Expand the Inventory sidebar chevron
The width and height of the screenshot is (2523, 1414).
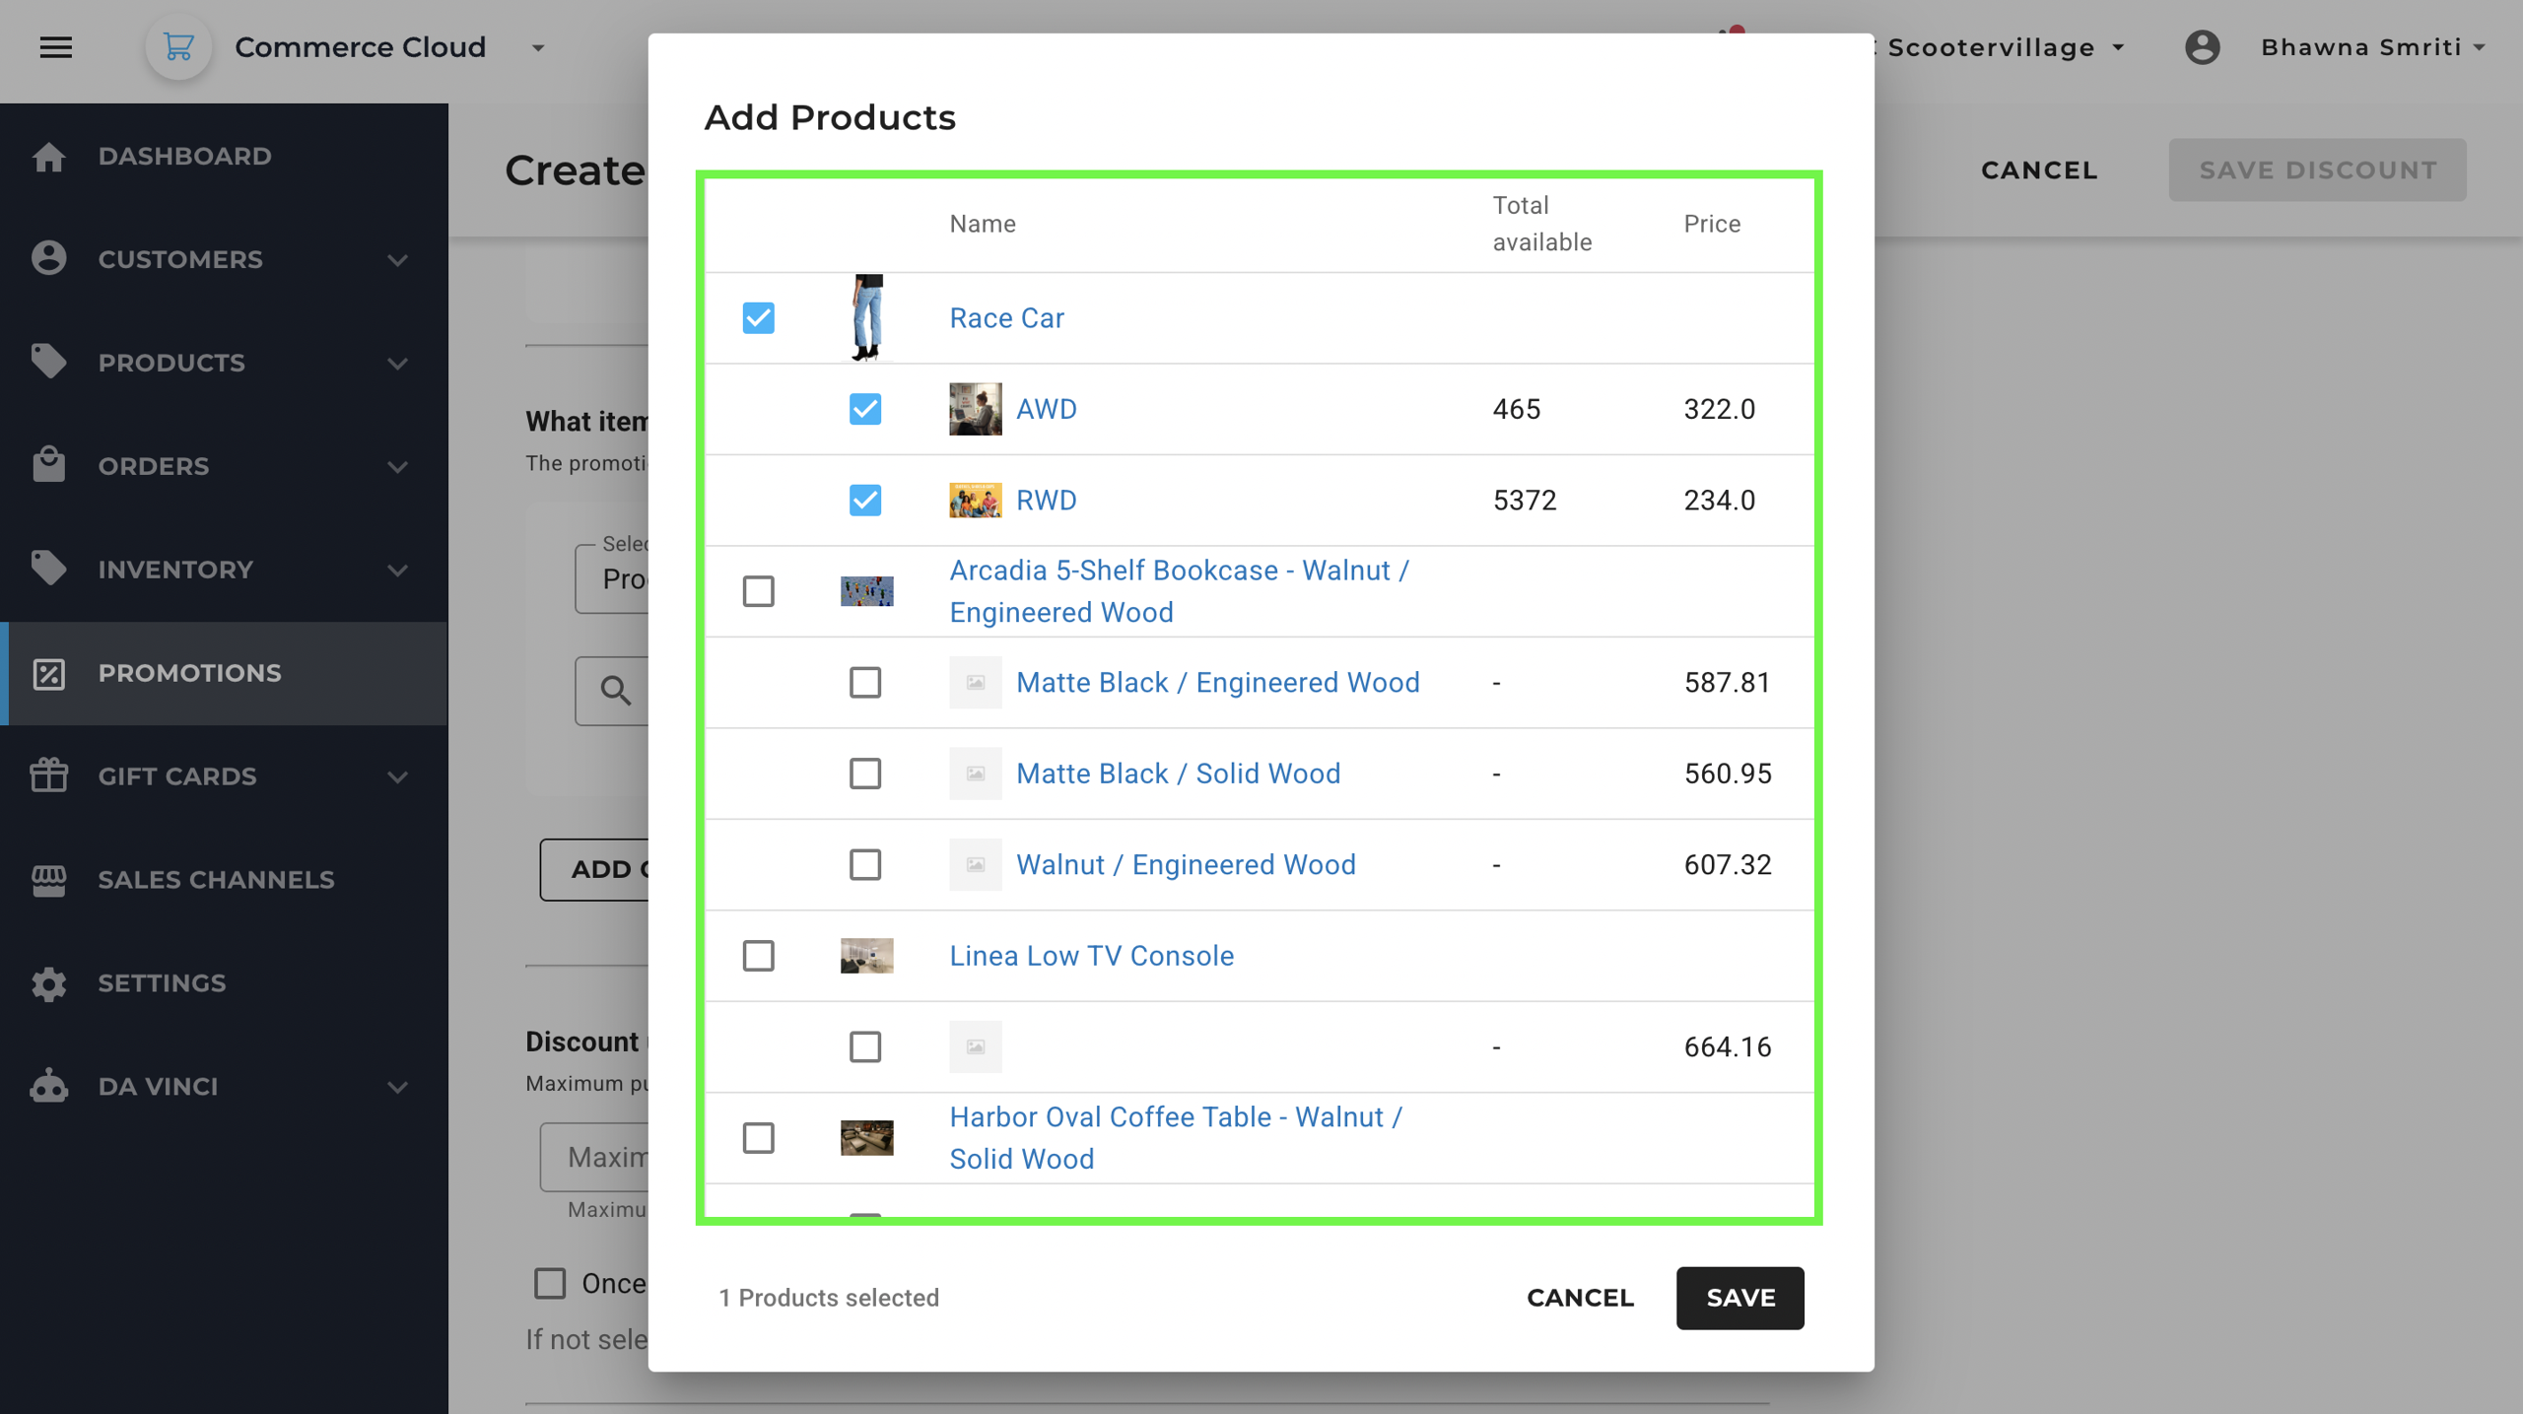point(397,571)
